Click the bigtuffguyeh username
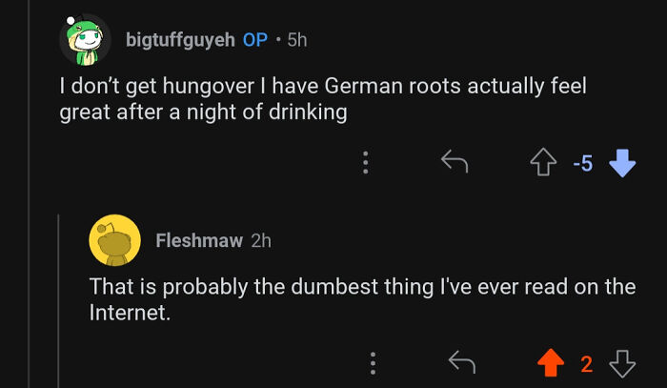This screenshot has height=388, width=667. (x=180, y=40)
